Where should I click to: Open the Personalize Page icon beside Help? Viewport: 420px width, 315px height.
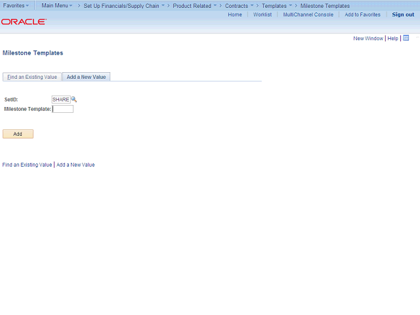point(406,38)
